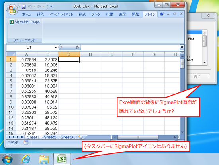The height and width of the screenshot is (165, 219).
Task: Expand the formula bar with double chevron
Action: coord(182,47)
